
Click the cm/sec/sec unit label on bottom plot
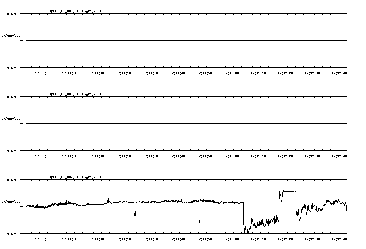[x=11, y=201]
